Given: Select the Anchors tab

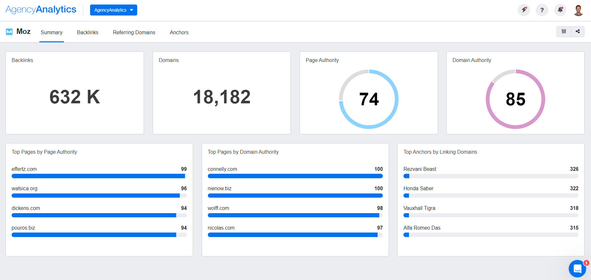Looking at the screenshot, I should click(179, 32).
